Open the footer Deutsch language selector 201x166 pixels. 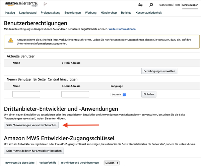point(112,163)
